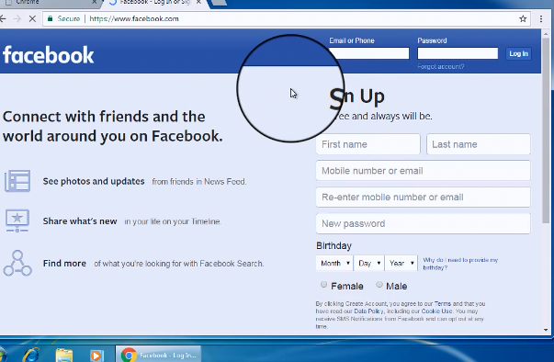This screenshot has height=362, width=554.
Task: Open a new tab button
Action: [219, 3]
